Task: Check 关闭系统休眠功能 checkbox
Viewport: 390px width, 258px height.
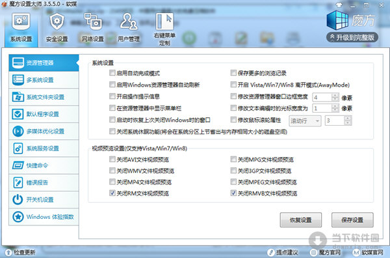Action: (112, 132)
